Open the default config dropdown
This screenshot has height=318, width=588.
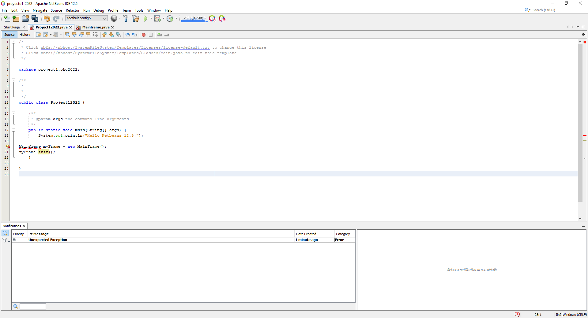coord(105,18)
